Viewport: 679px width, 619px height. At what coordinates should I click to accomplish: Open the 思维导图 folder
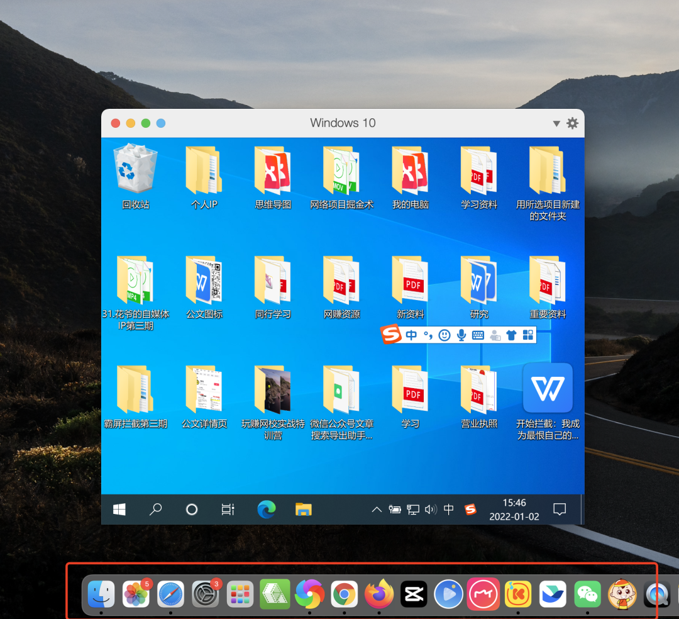click(x=273, y=177)
